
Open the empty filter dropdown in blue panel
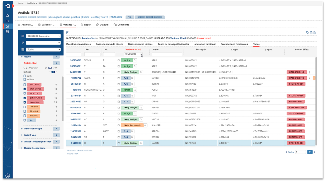point(43,43)
